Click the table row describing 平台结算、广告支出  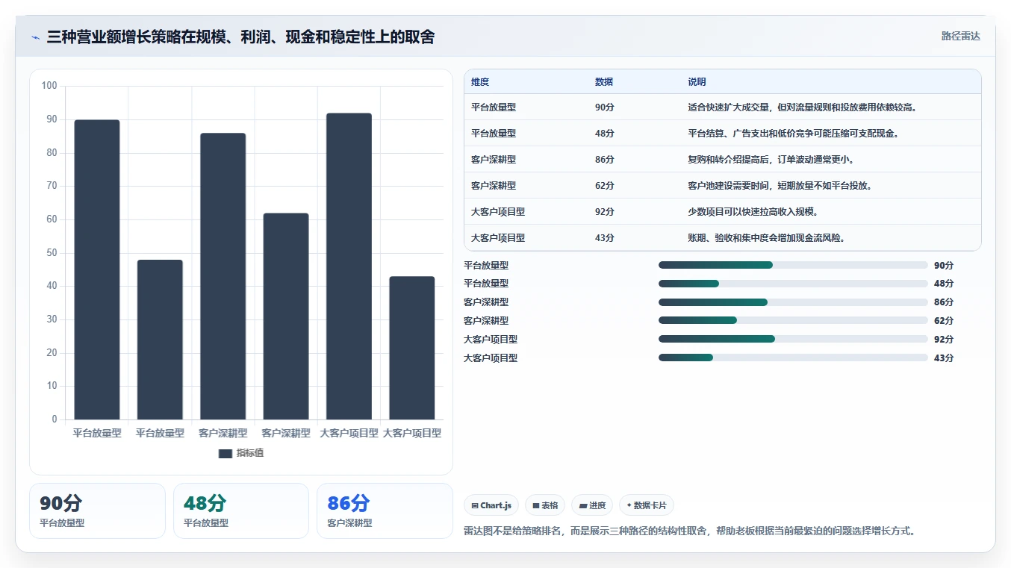[x=723, y=133]
